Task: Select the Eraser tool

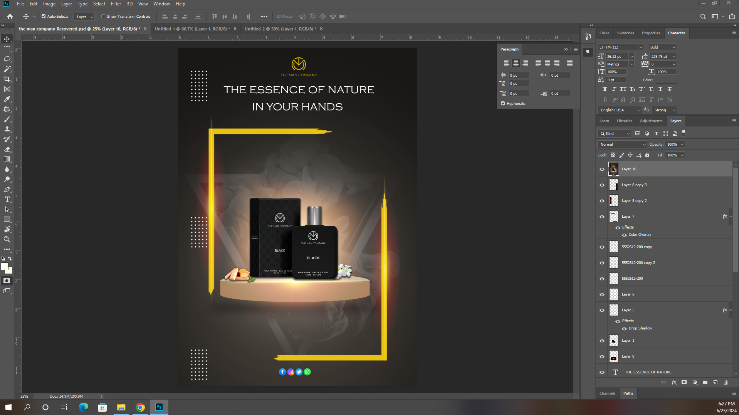Action: pyautogui.click(x=7, y=149)
